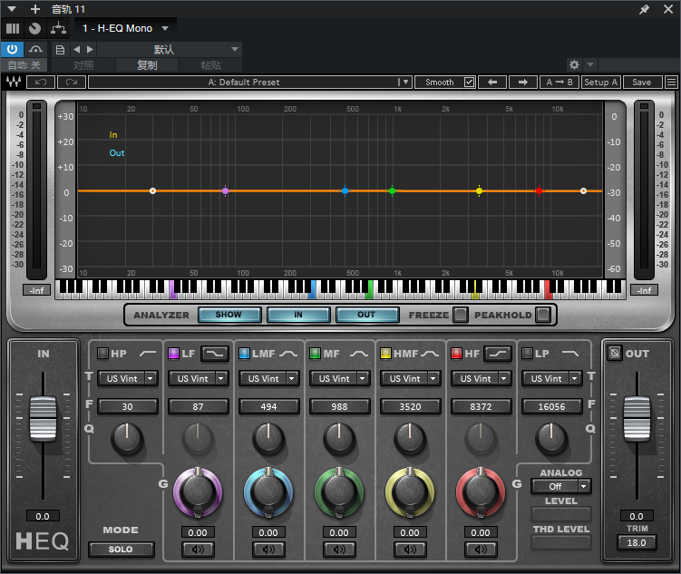Solo the MF band speaker icon
This screenshot has width=681, height=574.
coord(339,550)
